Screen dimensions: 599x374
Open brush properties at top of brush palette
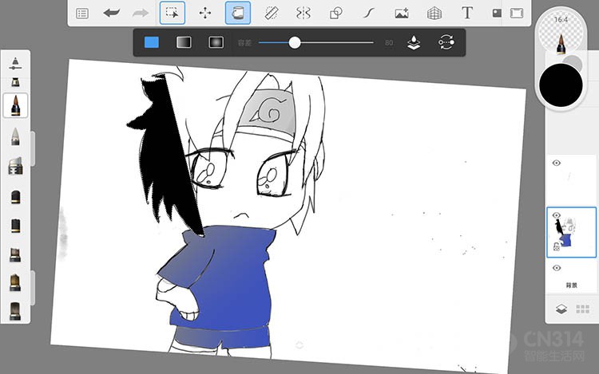[x=15, y=64]
